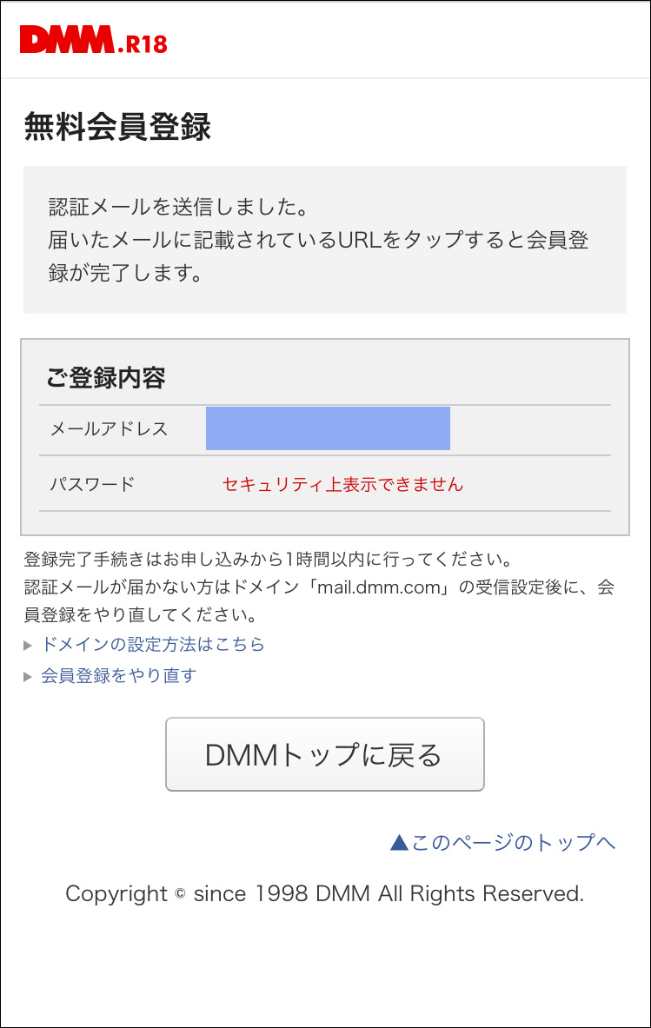Click triangle bullet beside 会員登録をやり直す
Screen dimensions: 651x1028
pos(29,676)
